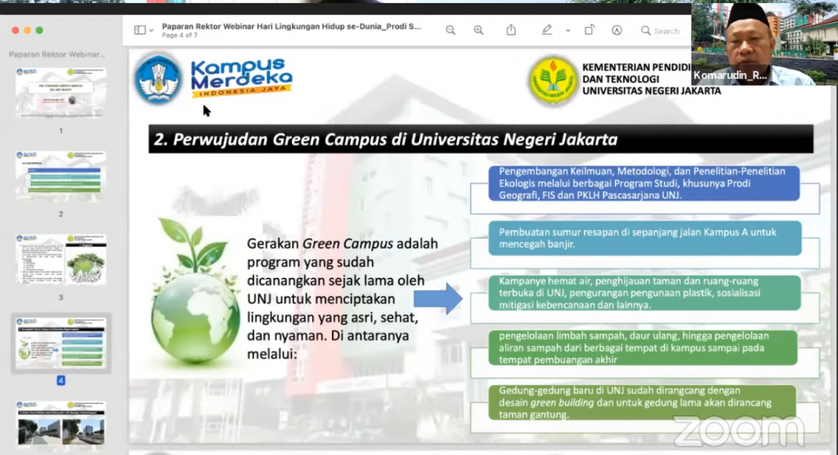Open page 1 thumbnail in sidebar
Screen dimensions: 838x455
pos(60,93)
